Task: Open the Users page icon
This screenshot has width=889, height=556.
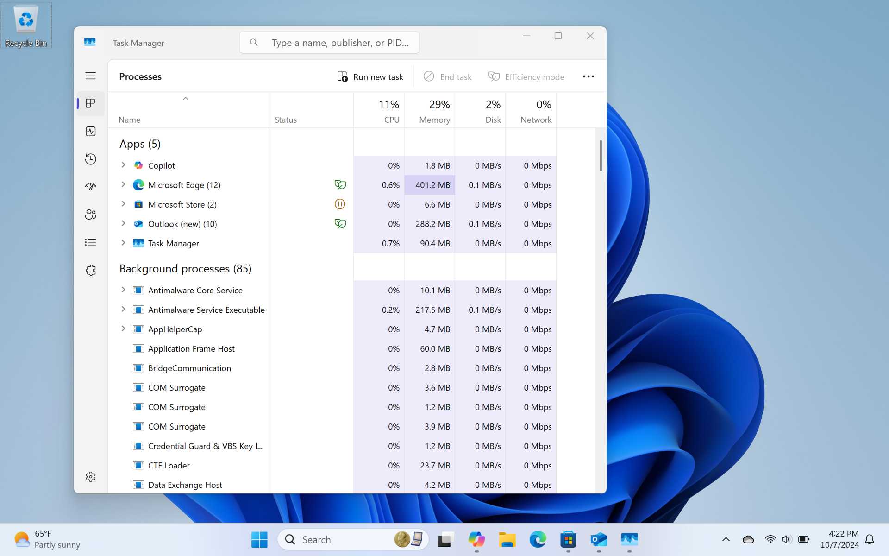Action: 91,215
